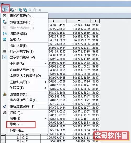The image size is (131, 143).
Task: Choose 恢复默认字段顺序(O) entry
Action: click(x=25, y=76)
